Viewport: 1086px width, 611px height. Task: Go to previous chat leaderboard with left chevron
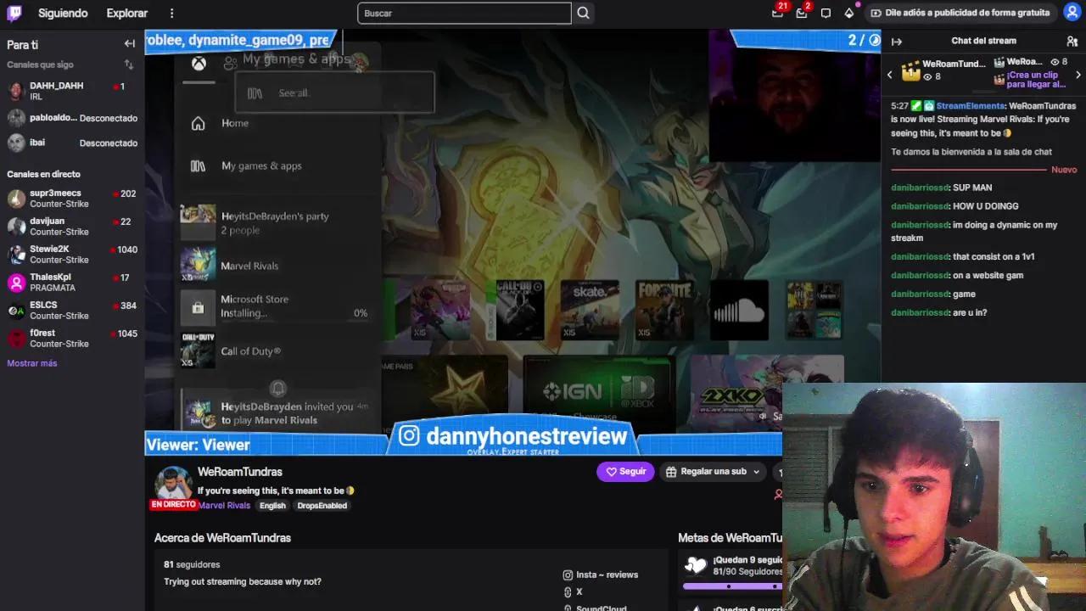tap(889, 75)
